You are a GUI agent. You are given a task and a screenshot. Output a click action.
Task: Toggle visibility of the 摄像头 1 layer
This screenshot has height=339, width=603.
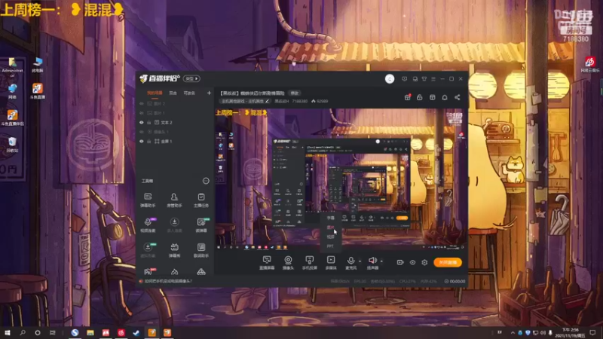(x=142, y=132)
